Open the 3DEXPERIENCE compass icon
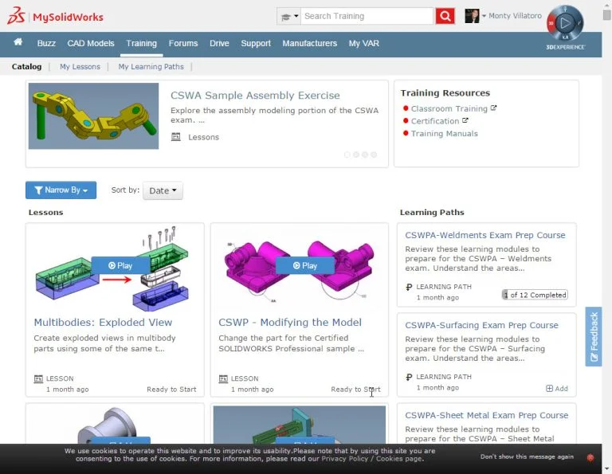The width and height of the screenshot is (612, 474). 567,23
